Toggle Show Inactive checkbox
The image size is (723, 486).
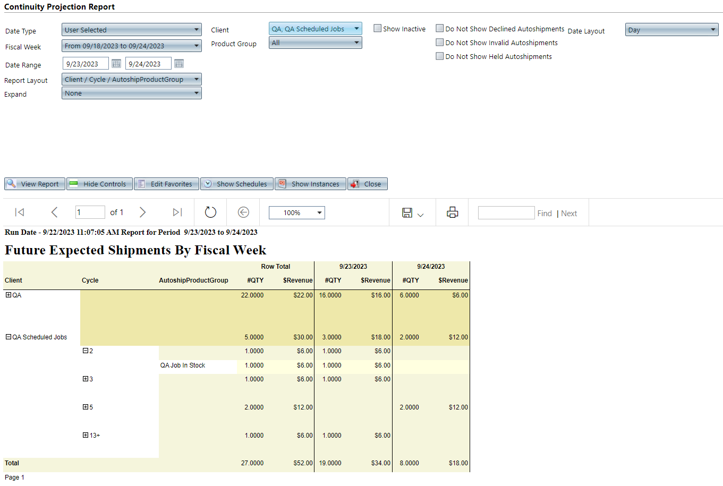pos(378,28)
